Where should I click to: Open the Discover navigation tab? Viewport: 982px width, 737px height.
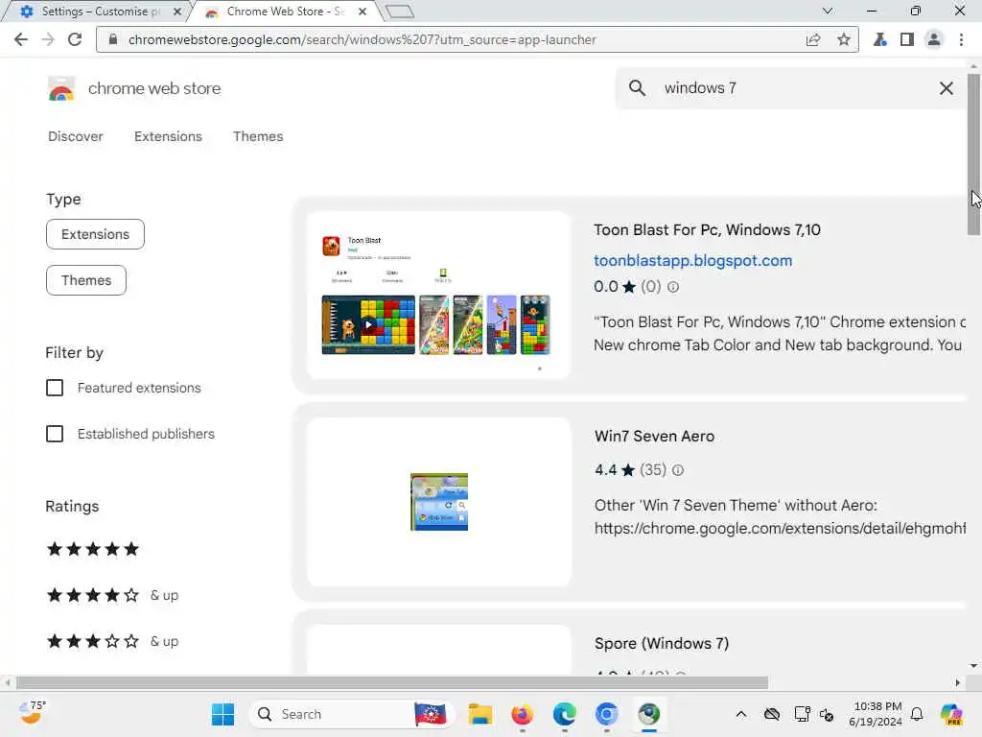click(x=75, y=136)
